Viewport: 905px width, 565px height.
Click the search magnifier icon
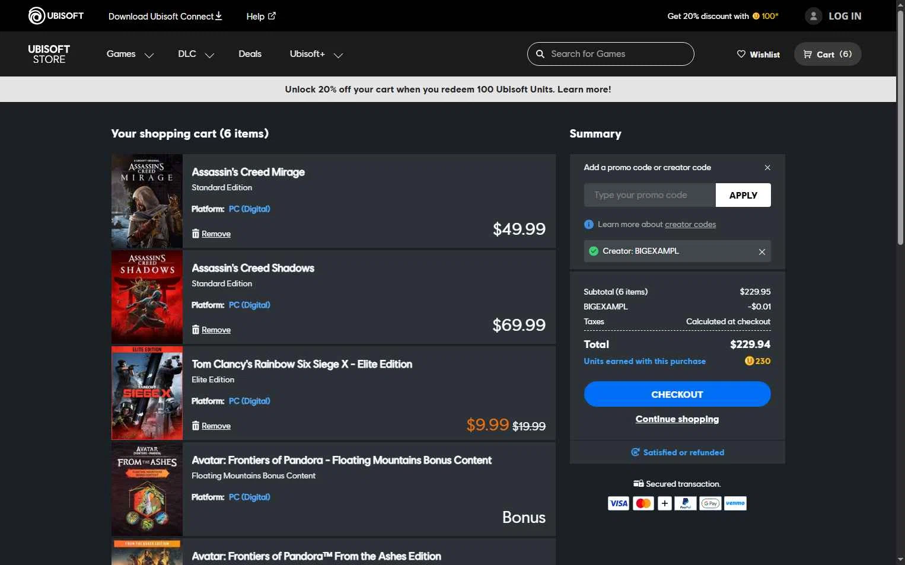(540, 54)
